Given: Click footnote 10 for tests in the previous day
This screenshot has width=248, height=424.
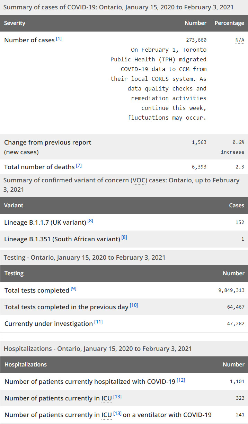Looking at the screenshot, I should pos(134,305).
